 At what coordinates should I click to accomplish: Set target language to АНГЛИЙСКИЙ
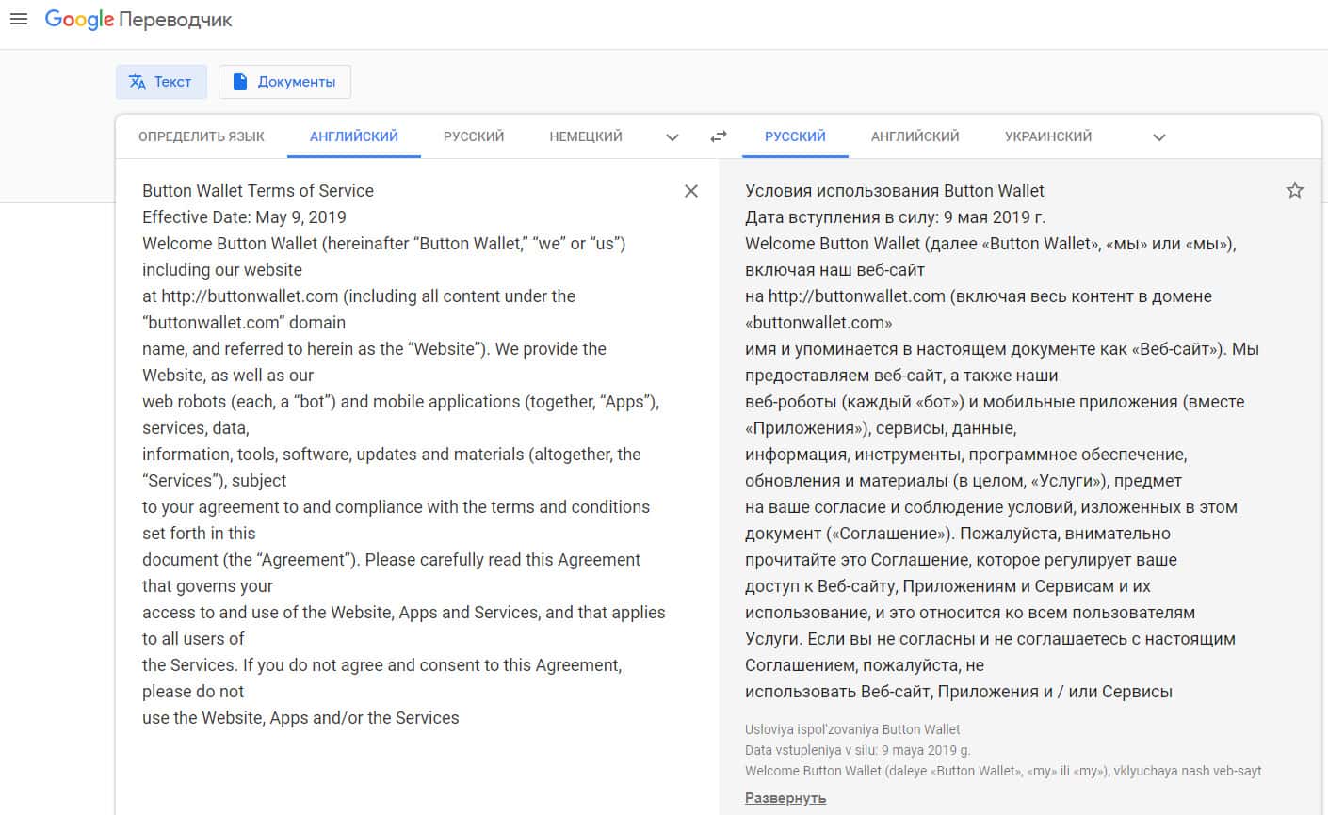[915, 136]
